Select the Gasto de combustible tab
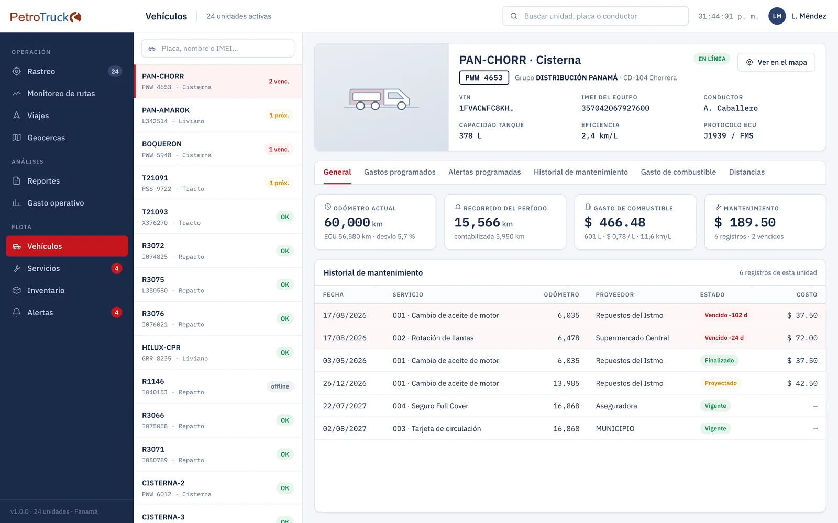 click(x=678, y=172)
